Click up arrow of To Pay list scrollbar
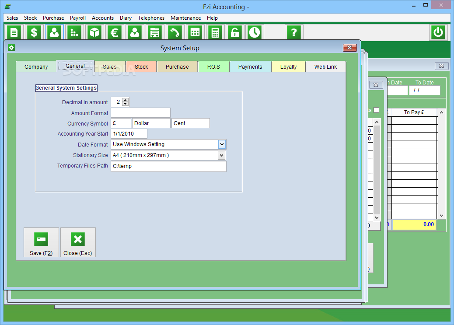This screenshot has width=454, height=325. pyautogui.click(x=441, y=112)
